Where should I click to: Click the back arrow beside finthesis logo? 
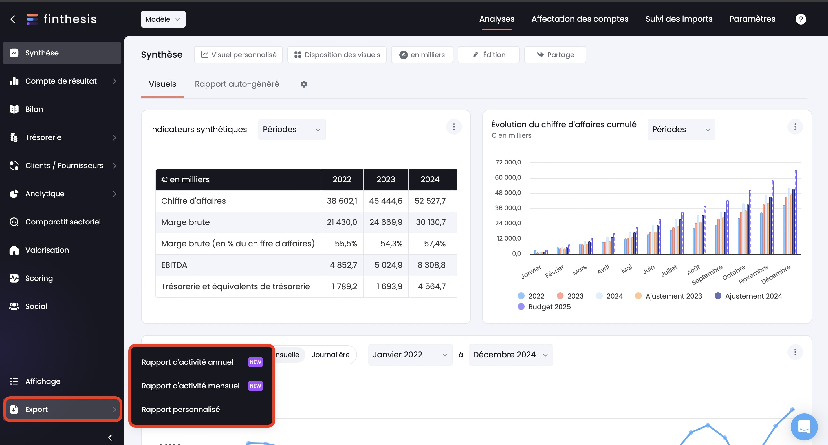[x=13, y=19]
